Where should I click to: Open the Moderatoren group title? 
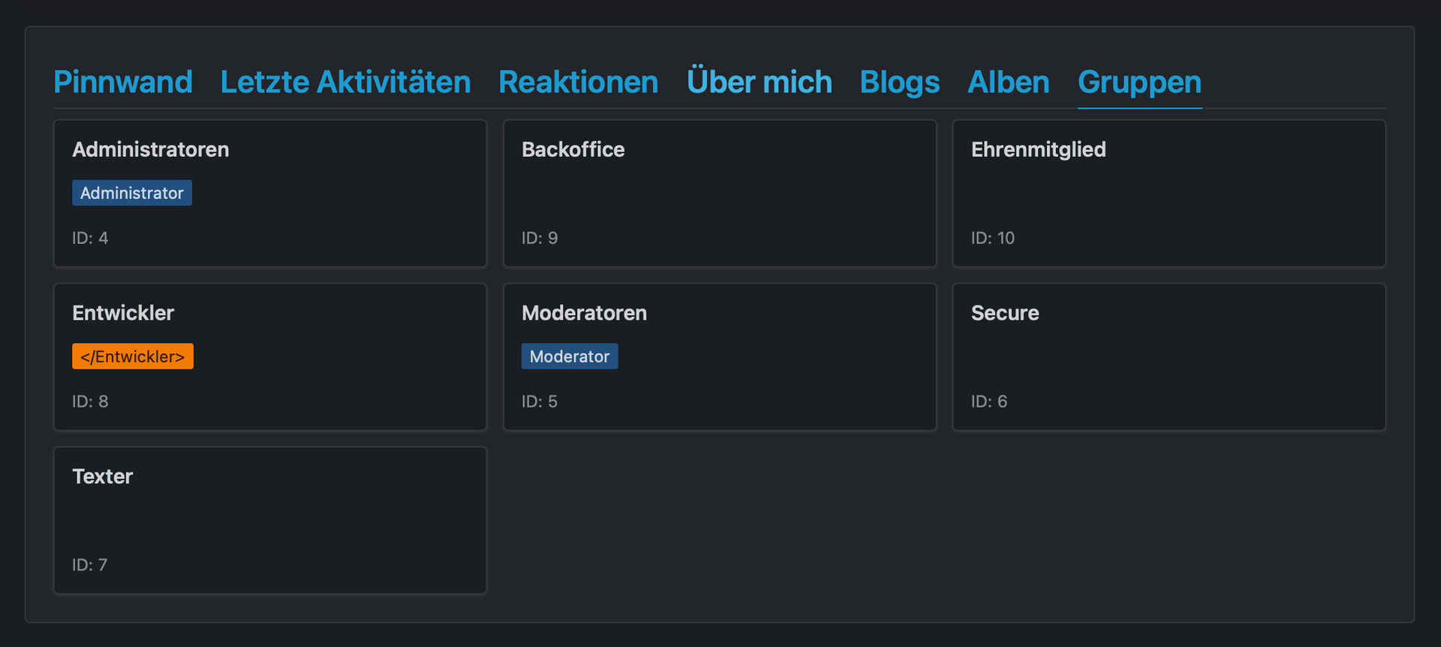pyautogui.click(x=584, y=313)
